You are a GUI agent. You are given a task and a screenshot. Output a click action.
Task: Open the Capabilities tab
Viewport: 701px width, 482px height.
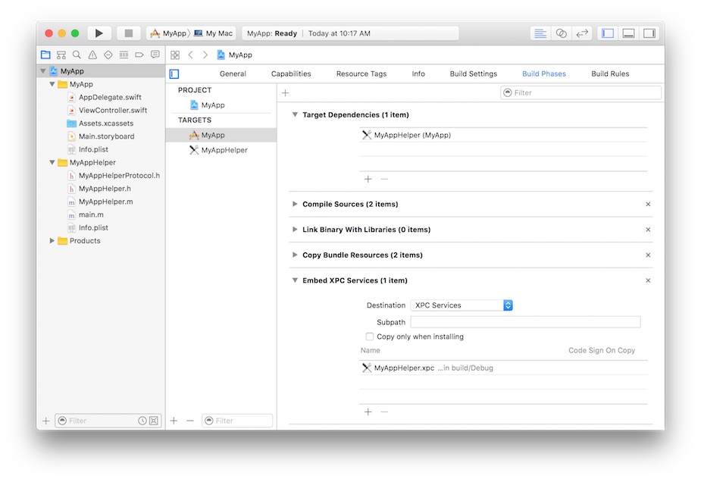click(291, 74)
